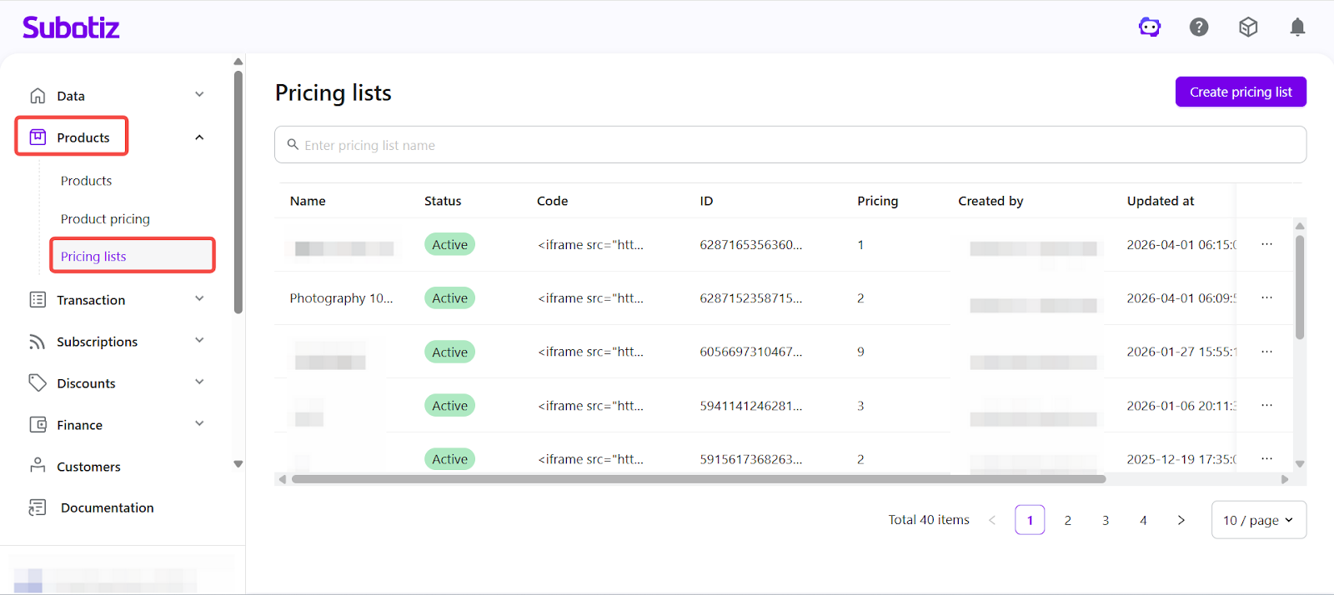
Task: Select Product pricing submenu item
Action: [105, 219]
